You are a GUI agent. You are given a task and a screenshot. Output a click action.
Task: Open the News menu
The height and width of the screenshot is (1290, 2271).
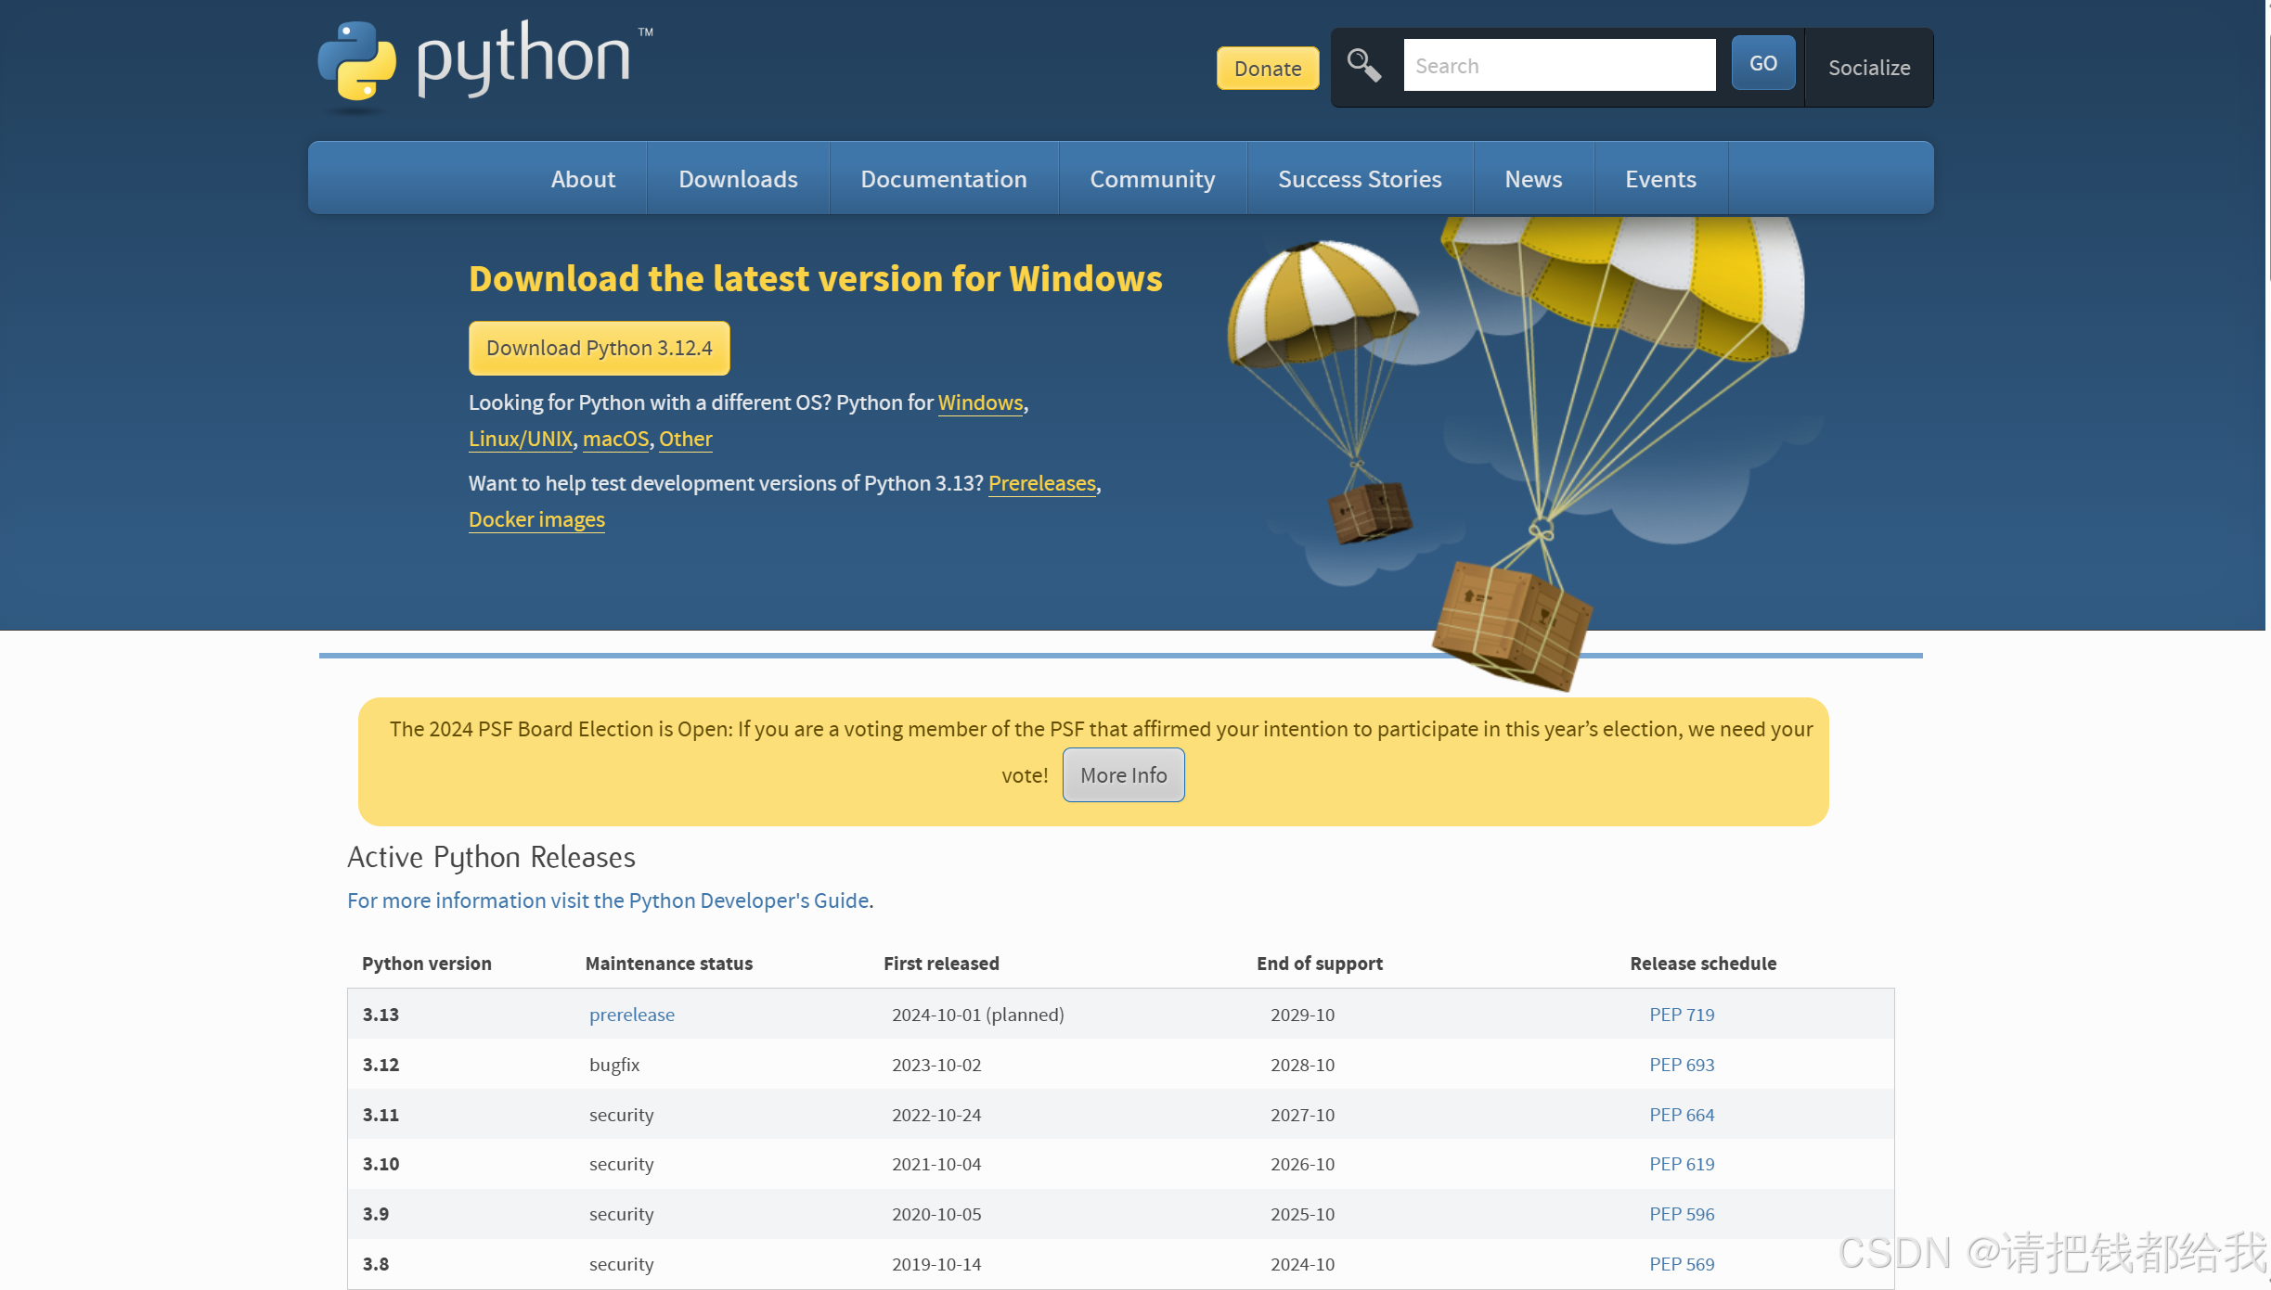(1533, 179)
